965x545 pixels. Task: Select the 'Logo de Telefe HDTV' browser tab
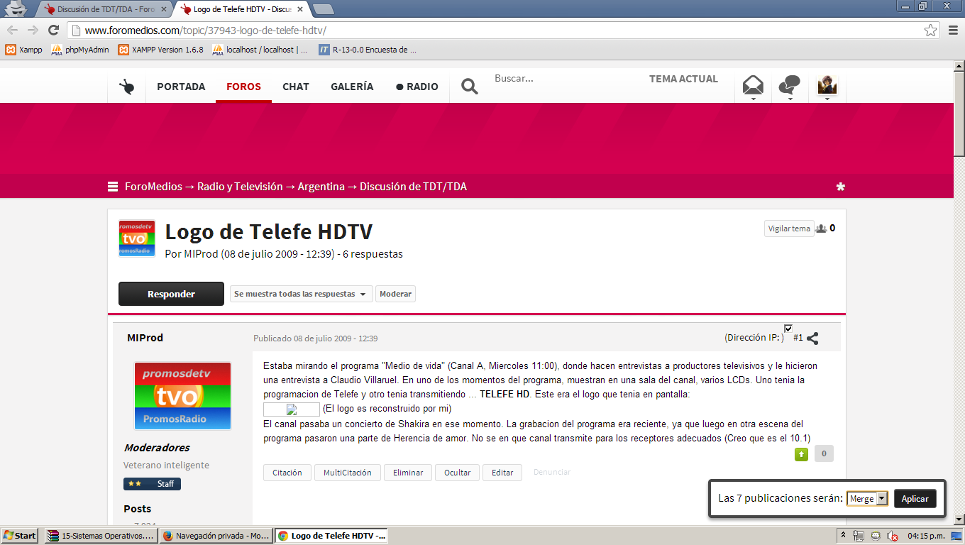pyautogui.click(x=241, y=10)
